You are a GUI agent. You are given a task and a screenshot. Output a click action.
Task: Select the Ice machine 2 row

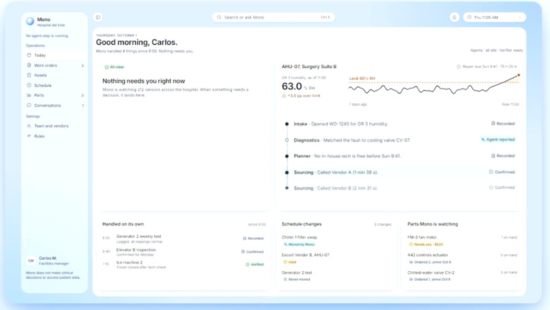coord(183,264)
